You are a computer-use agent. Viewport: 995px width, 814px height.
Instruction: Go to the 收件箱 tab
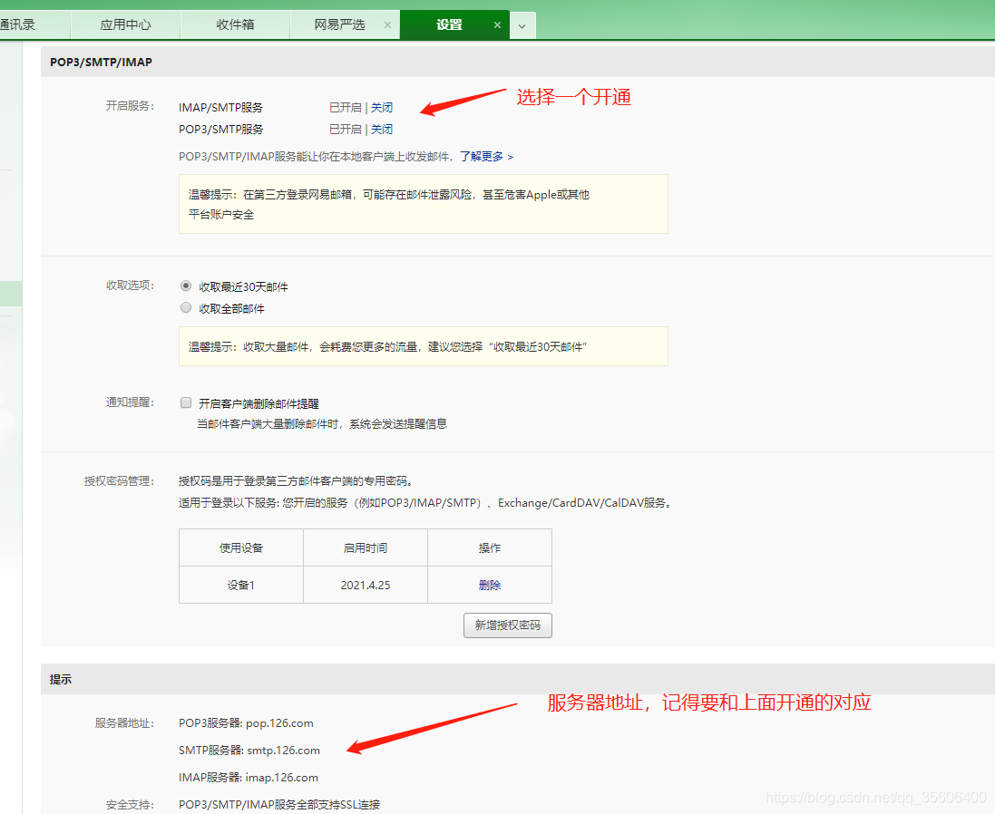(x=235, y=24)
